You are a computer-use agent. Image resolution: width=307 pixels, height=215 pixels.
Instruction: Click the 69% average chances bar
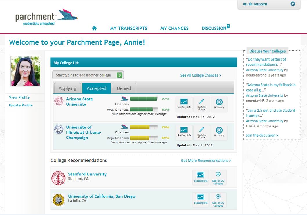(x=144, y=138)
